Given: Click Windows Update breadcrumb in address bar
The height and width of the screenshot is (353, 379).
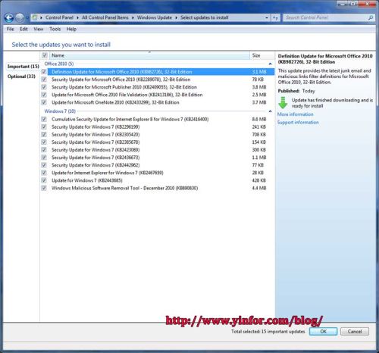Looking at the screenshot, I should coord(155,17).
